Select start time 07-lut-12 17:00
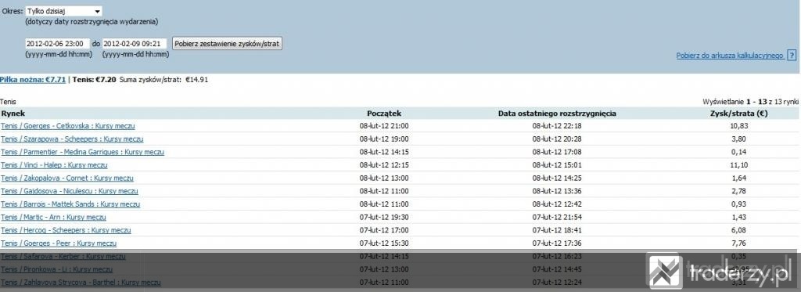The width and height of the screenshot is (801, 292). [384, 230]
